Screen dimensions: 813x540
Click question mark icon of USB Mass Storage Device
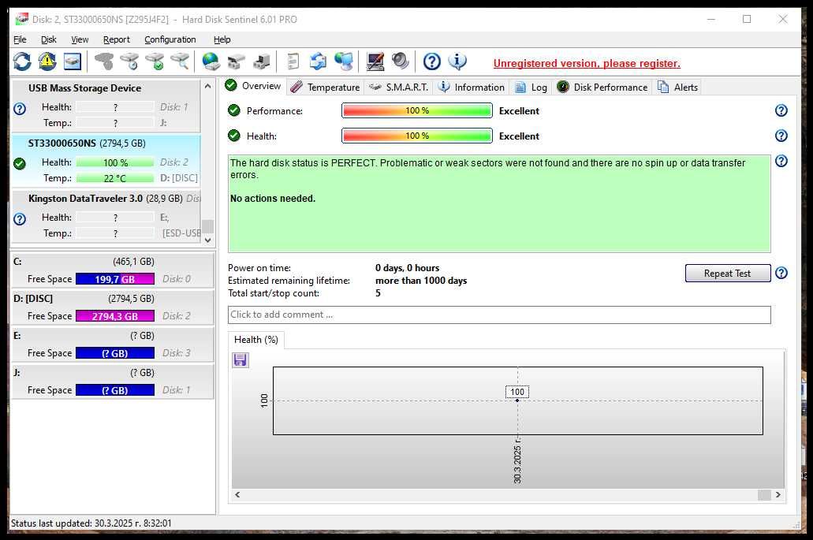click(20, 109)
